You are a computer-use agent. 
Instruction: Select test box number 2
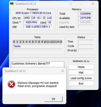click(x=20, y=42)
